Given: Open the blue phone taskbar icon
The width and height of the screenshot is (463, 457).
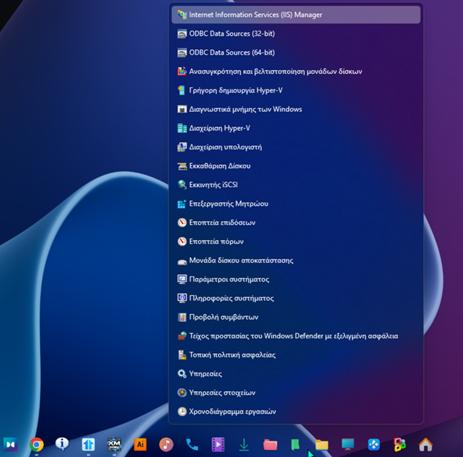Looking at the screenshot, I should 192,445.
